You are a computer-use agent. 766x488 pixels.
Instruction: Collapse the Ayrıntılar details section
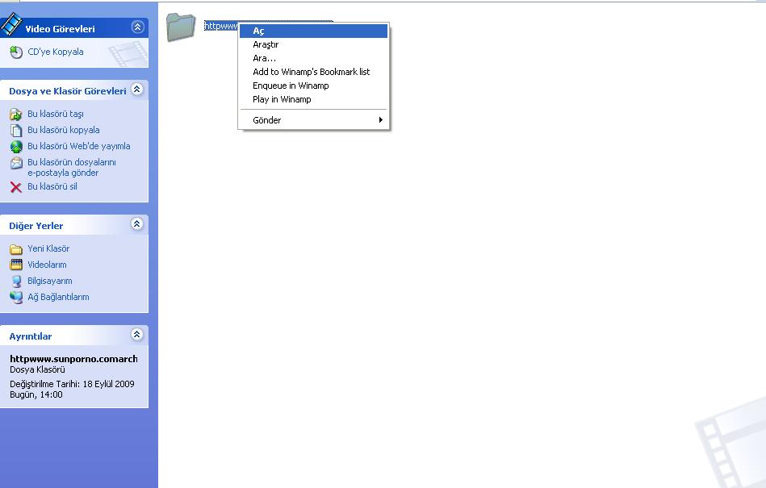pos(137,335)
